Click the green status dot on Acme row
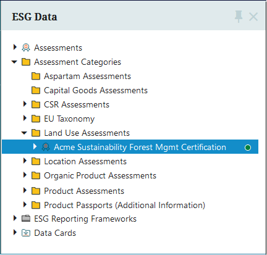 pos(248,148)
